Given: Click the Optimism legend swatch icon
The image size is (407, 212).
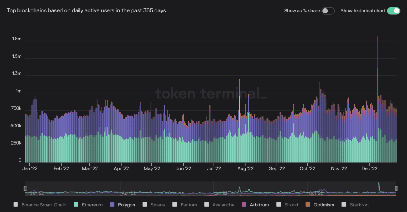Looking at the screenshot, I should [308, 205].
